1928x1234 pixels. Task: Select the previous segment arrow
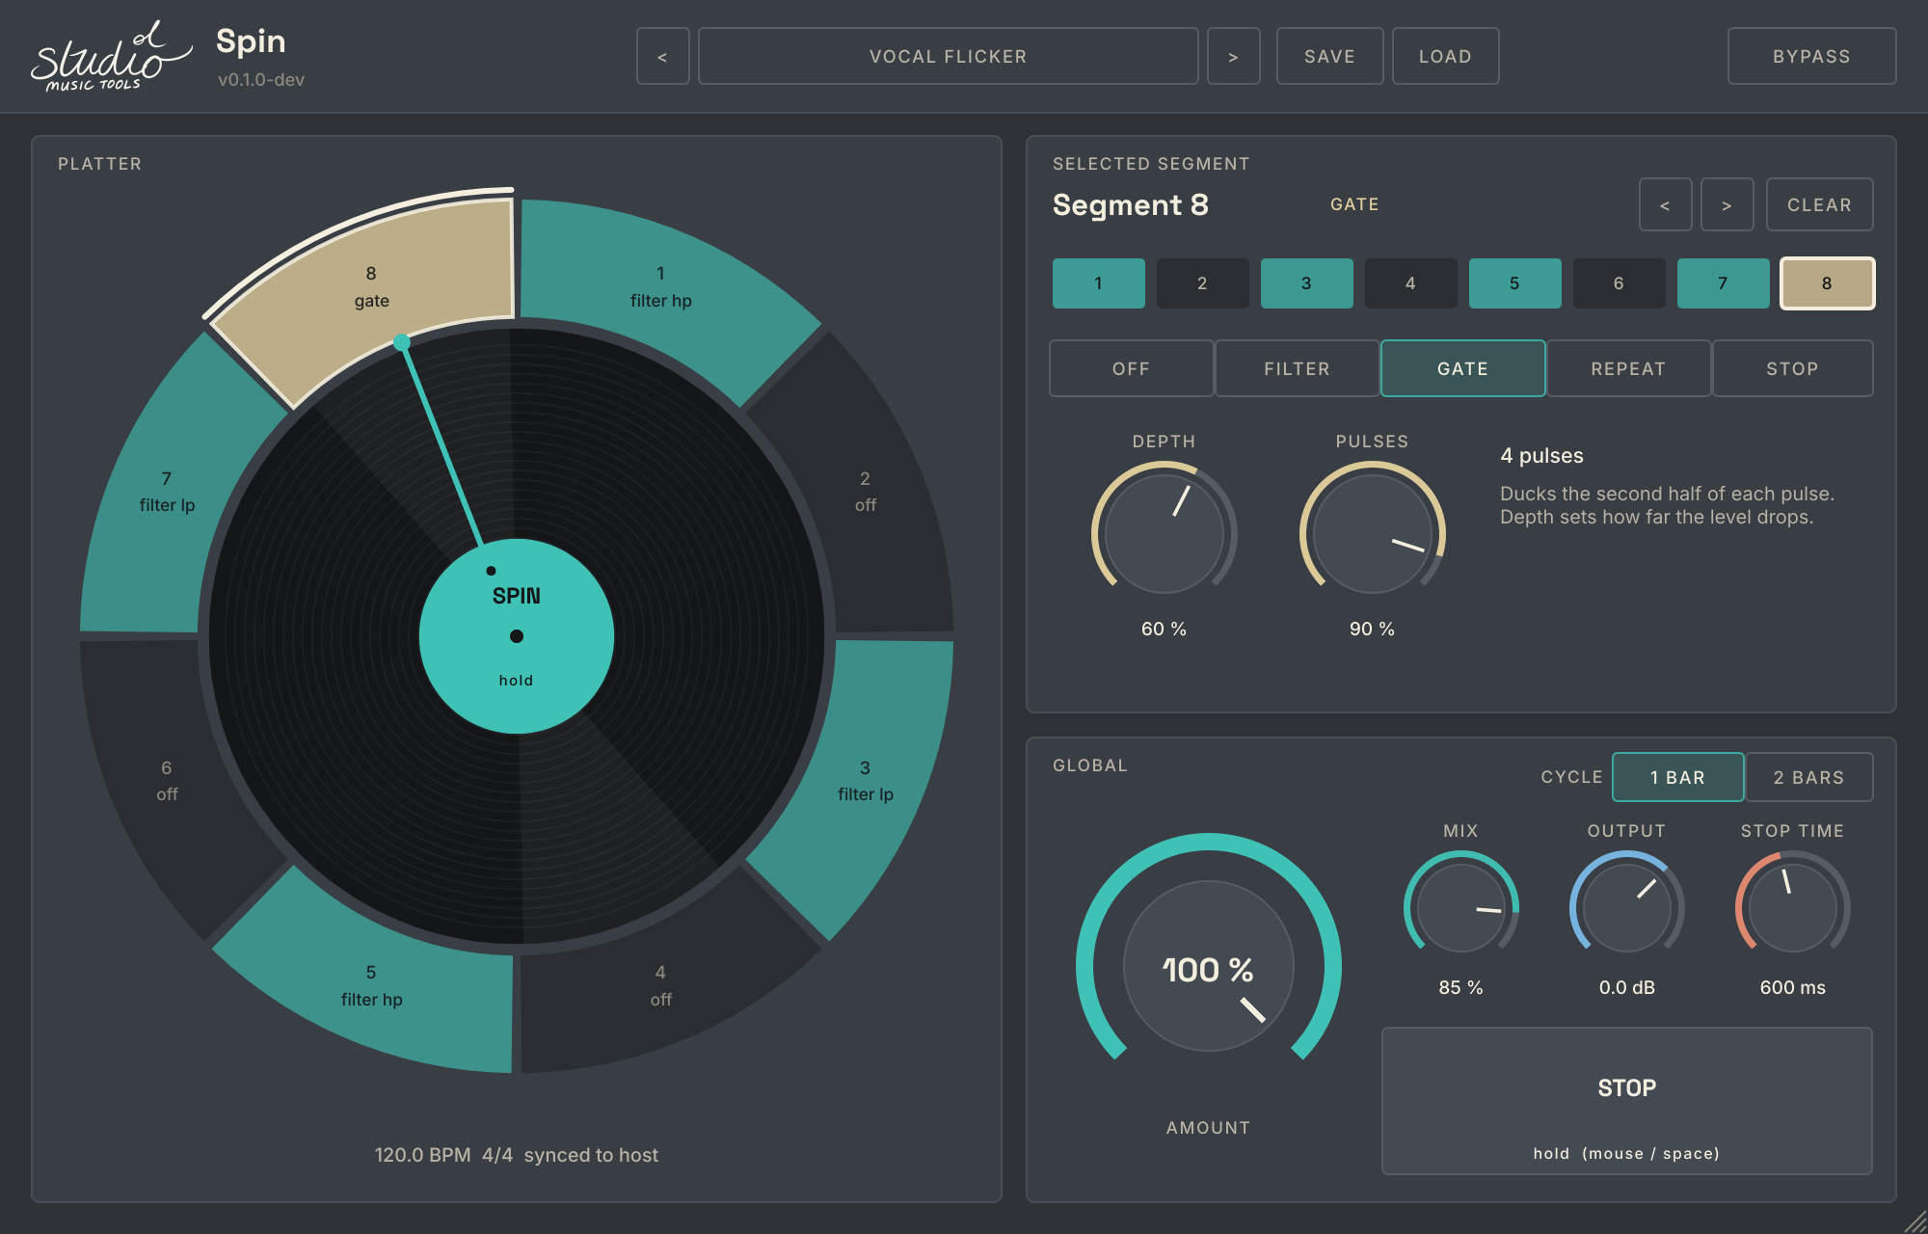(x=1665, y=204)
